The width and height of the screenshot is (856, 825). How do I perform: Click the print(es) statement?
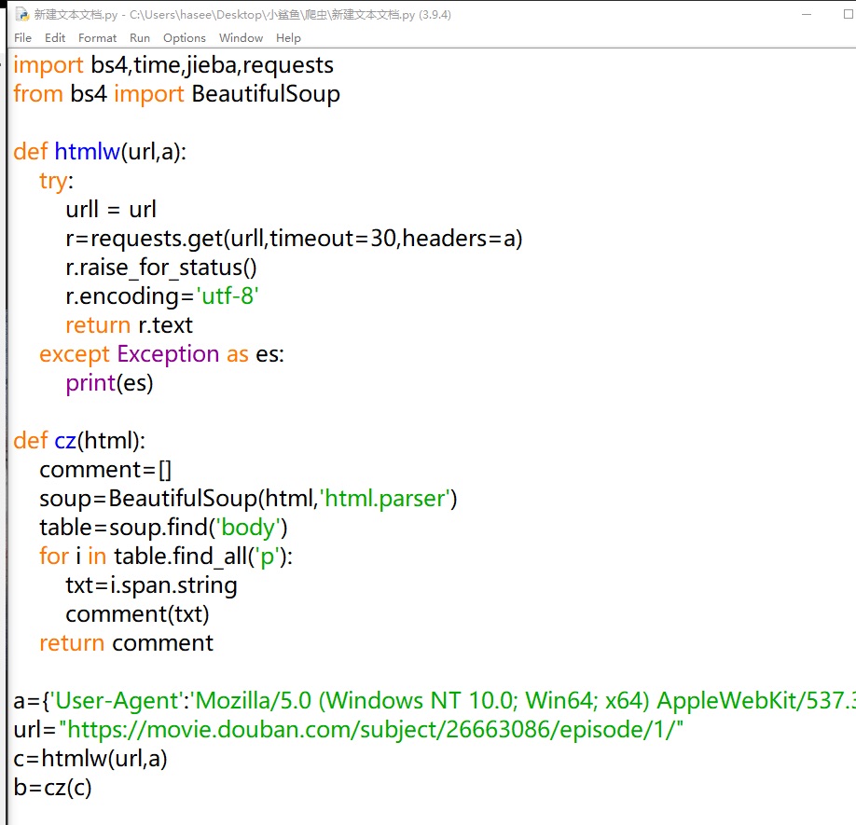pyautogui.click(x=109, y=383)
